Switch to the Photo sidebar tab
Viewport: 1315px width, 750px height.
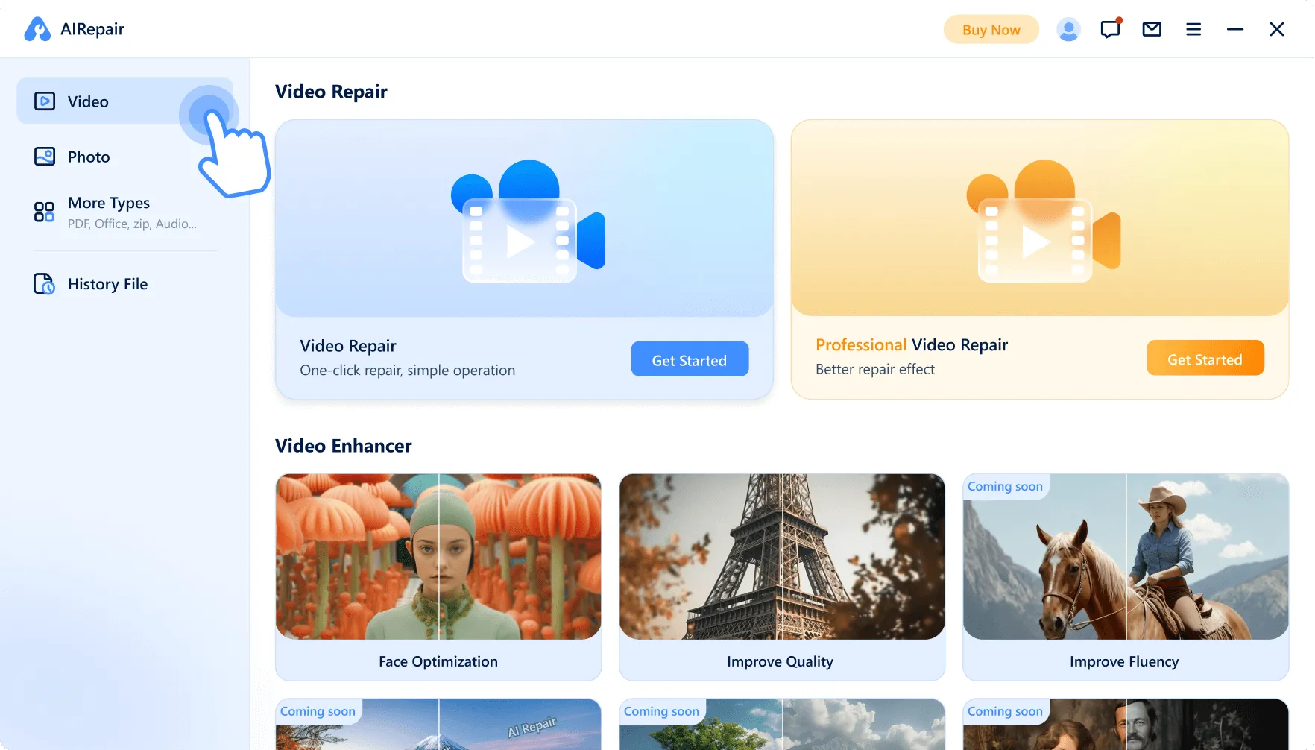(x=124, y=157)
